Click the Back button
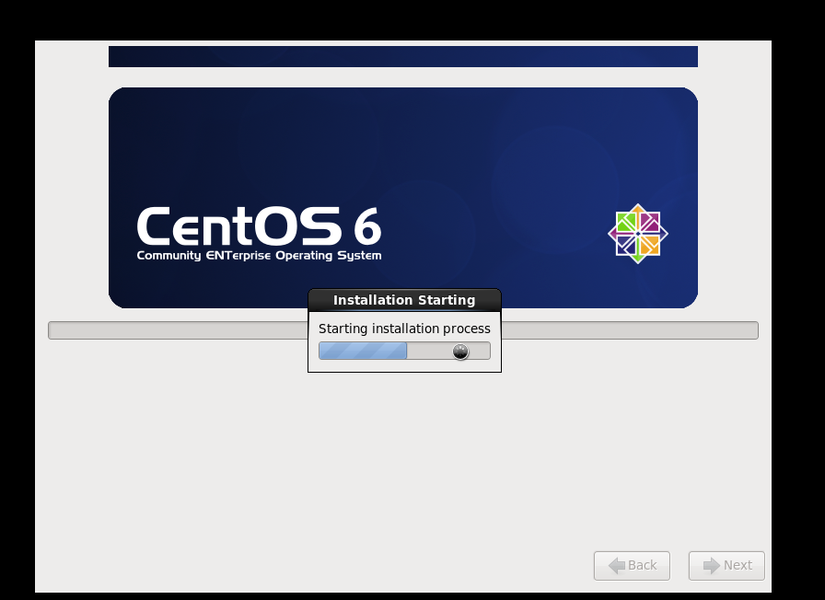 pyautogui.click(x=632, y=565)
